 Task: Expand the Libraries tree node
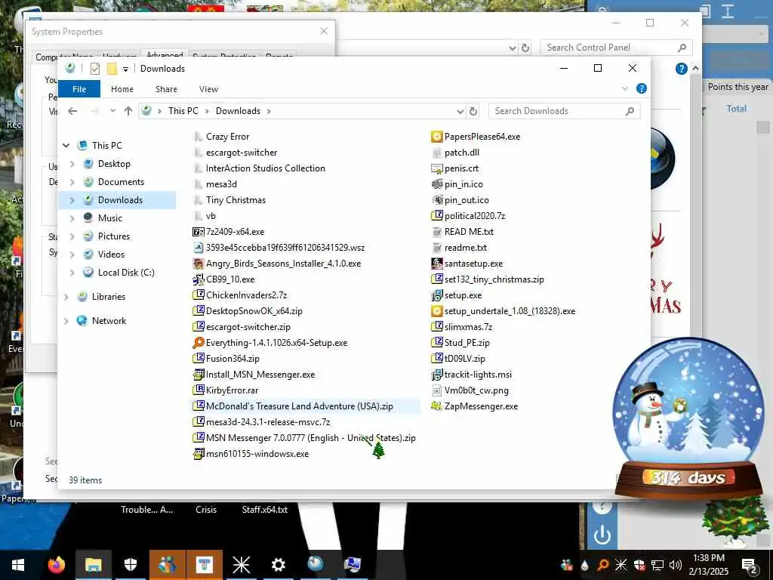coord(66,296)
